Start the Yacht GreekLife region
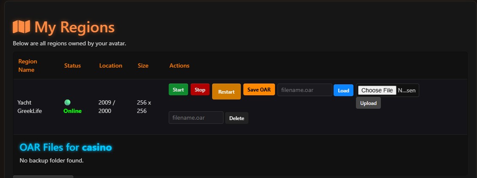Viewport: 477px width, 178px height. [x=178, y=89]
